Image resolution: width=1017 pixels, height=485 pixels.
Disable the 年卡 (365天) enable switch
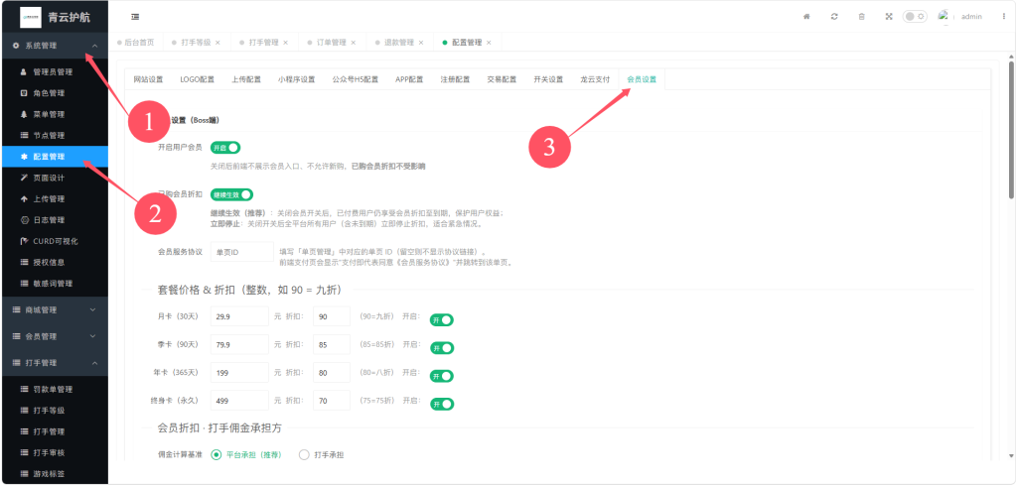(x=442, y=376)
